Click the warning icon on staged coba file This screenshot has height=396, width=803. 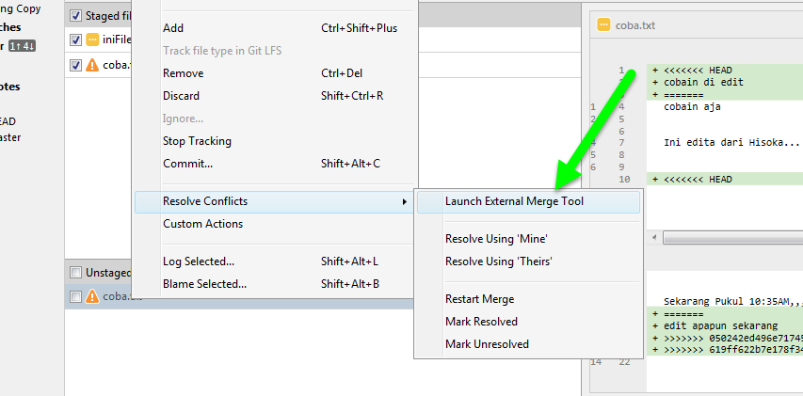(x=92, y=66)
